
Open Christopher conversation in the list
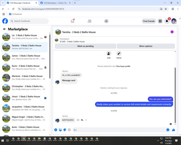[x=24, y=88]
